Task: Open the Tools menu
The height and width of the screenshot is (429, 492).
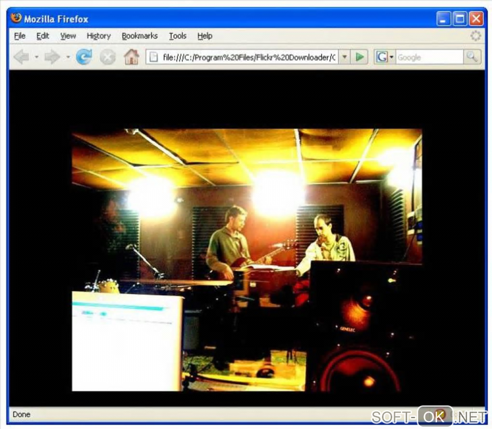Action: [178, 36]
